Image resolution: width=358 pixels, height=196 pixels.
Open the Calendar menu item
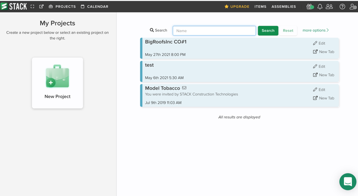pyautogui.click(x=95, y=7)
